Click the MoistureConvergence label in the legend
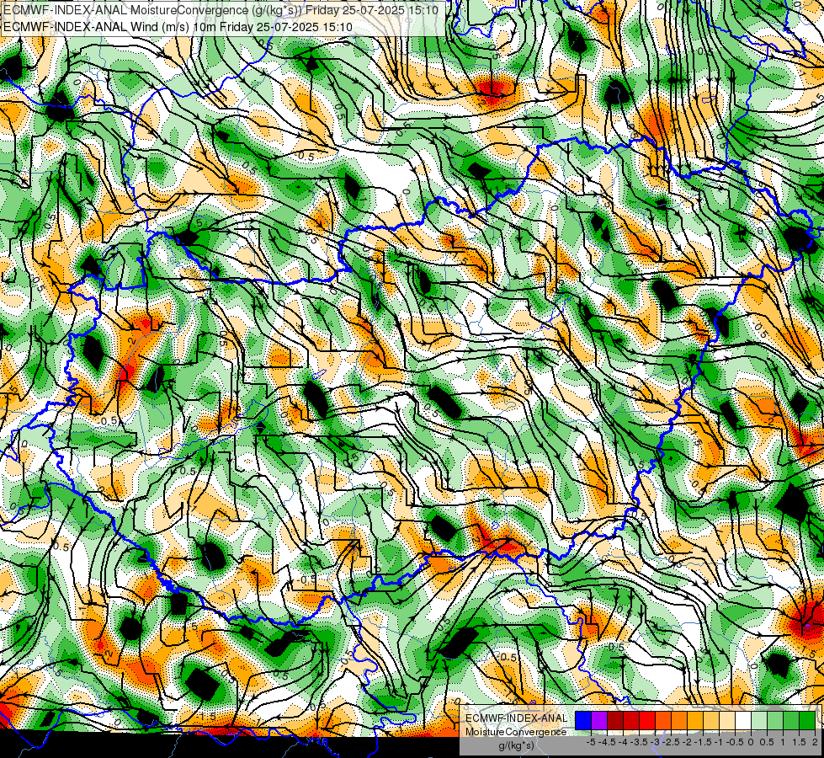824x758 pixels. (x=516, y=732)
